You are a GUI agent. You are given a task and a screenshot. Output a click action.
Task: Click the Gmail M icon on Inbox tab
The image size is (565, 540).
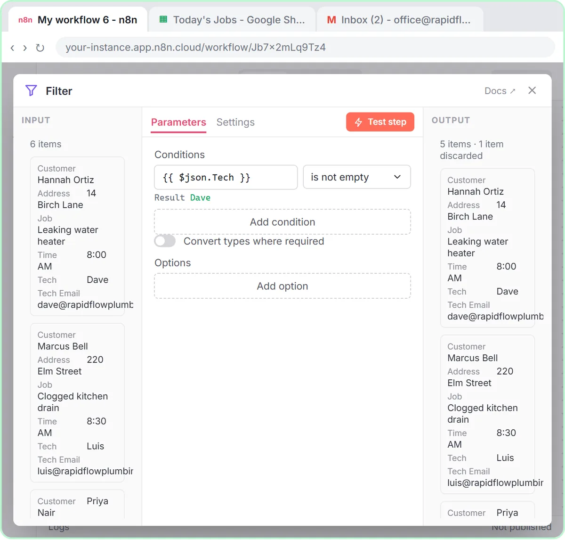pos(331,20)
